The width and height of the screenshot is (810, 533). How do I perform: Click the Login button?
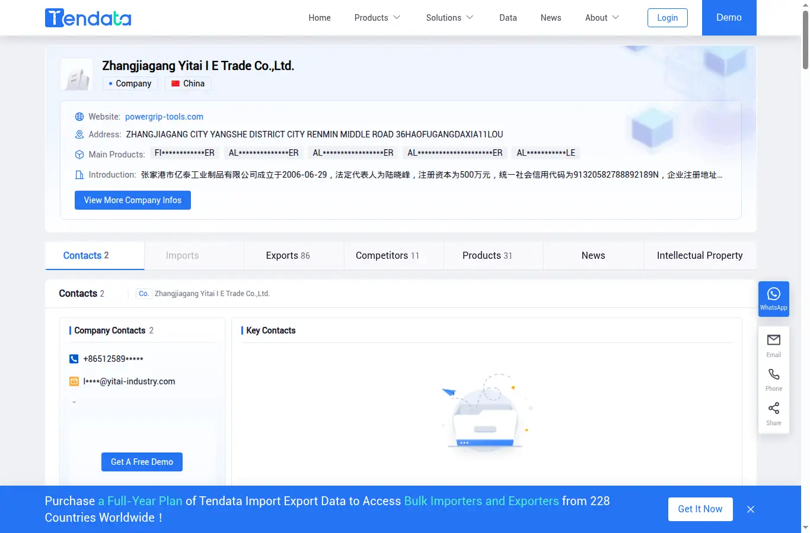[x=668, y=18]
